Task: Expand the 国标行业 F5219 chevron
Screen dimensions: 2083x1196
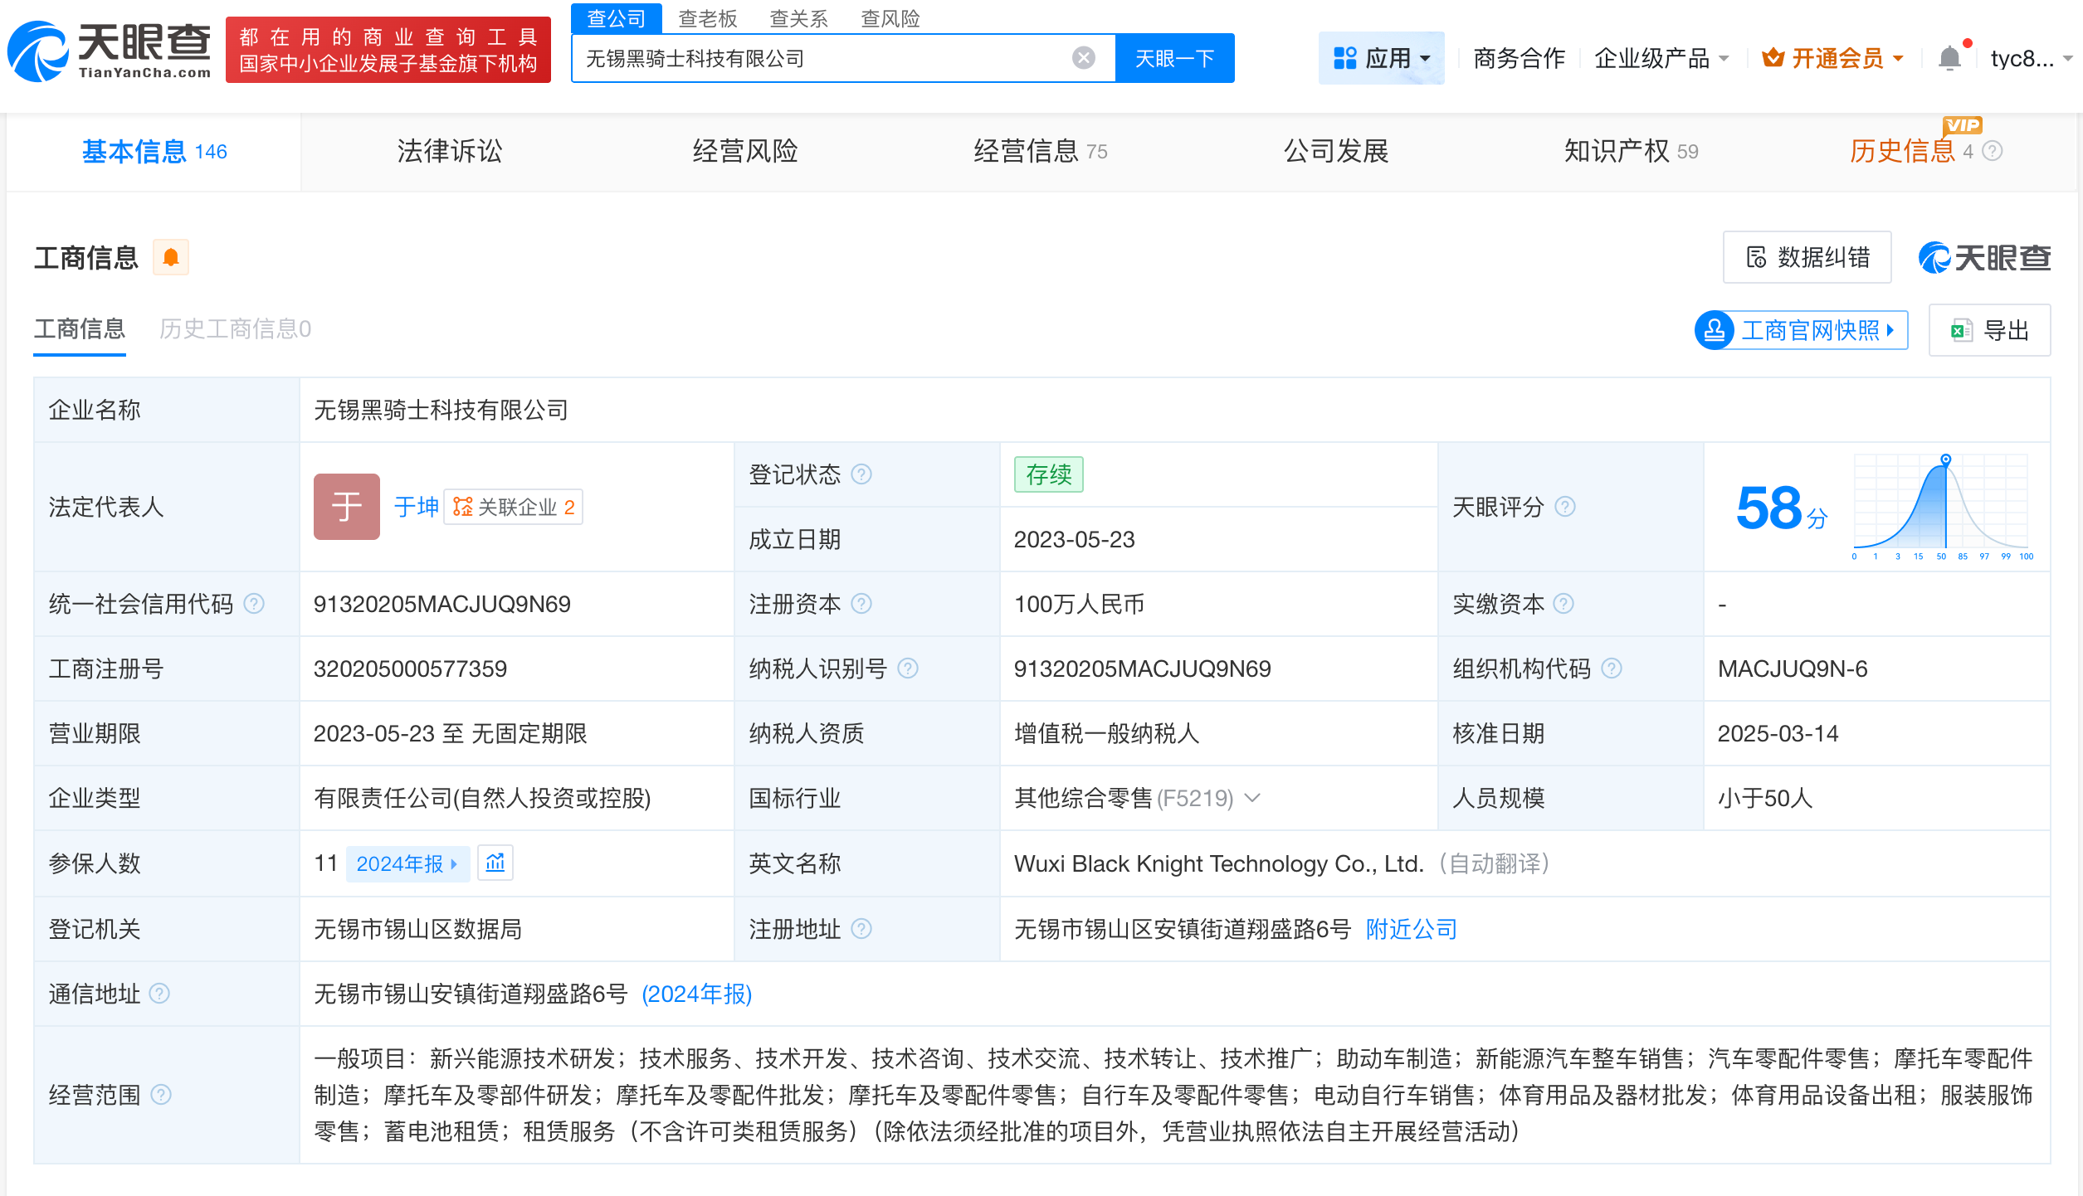Action: point(1252,798)
